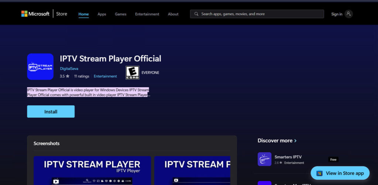Switch to the Entertainment tab
The width and height of the screenshot is (378, 185).
coord(147,14)
